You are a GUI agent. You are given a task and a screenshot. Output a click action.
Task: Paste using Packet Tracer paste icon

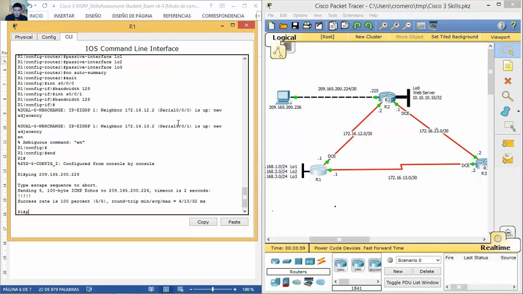345,26
